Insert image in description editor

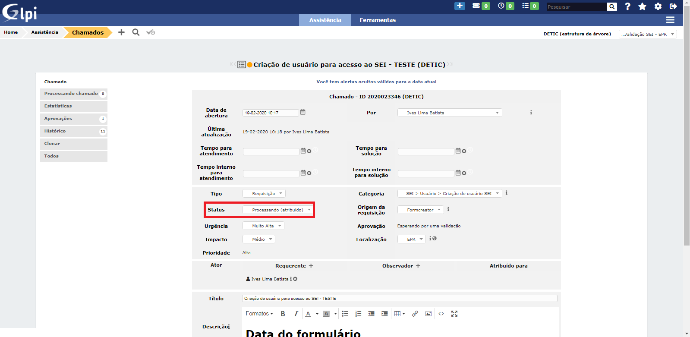tap(428, 314)
